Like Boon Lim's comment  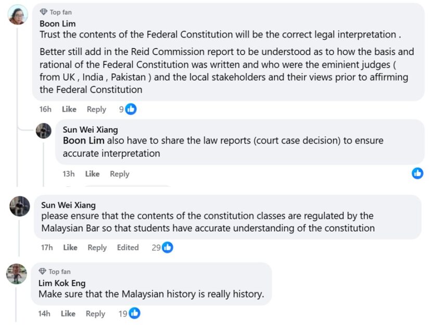coord(69,109)
